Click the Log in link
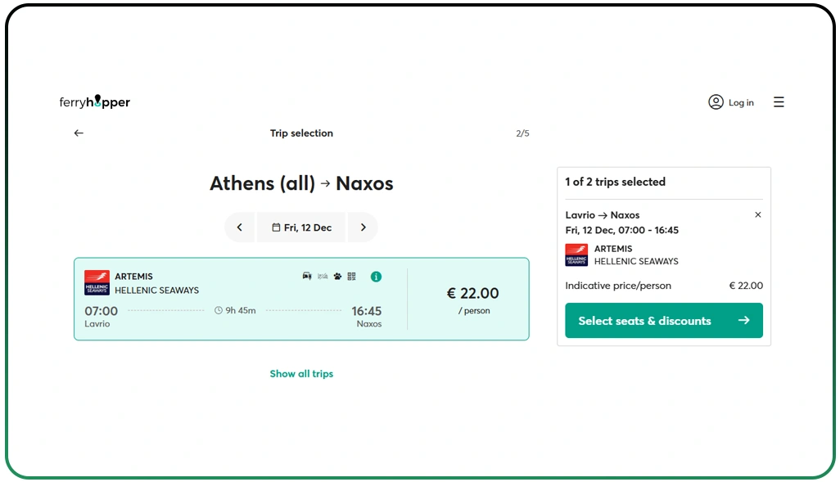840x482 pixels. pyautogui.click(x=741, y=103)
